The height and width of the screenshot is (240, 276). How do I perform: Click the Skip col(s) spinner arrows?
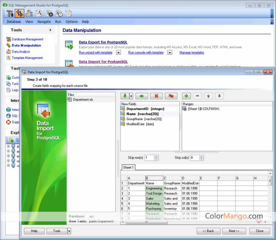[x=202, y=158]
